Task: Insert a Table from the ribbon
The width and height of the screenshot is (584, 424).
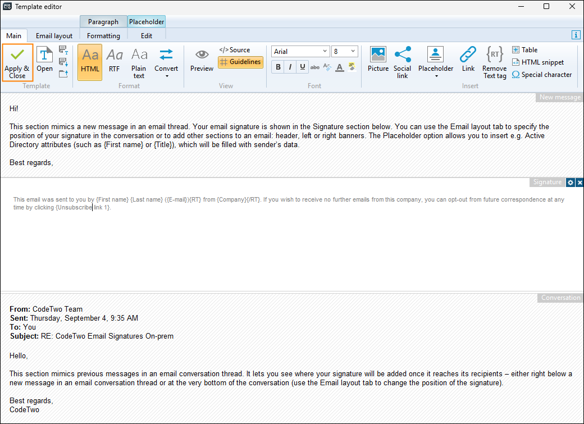Action: click(525, 50)
